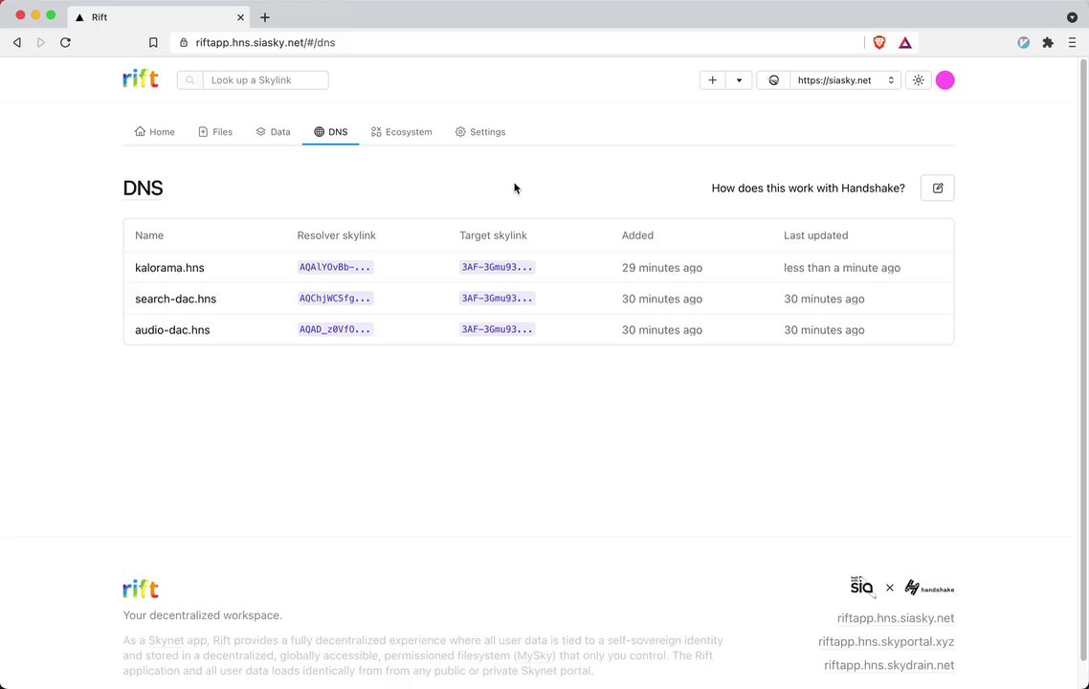Open How does this work with Handshake link

pos(808,189)
